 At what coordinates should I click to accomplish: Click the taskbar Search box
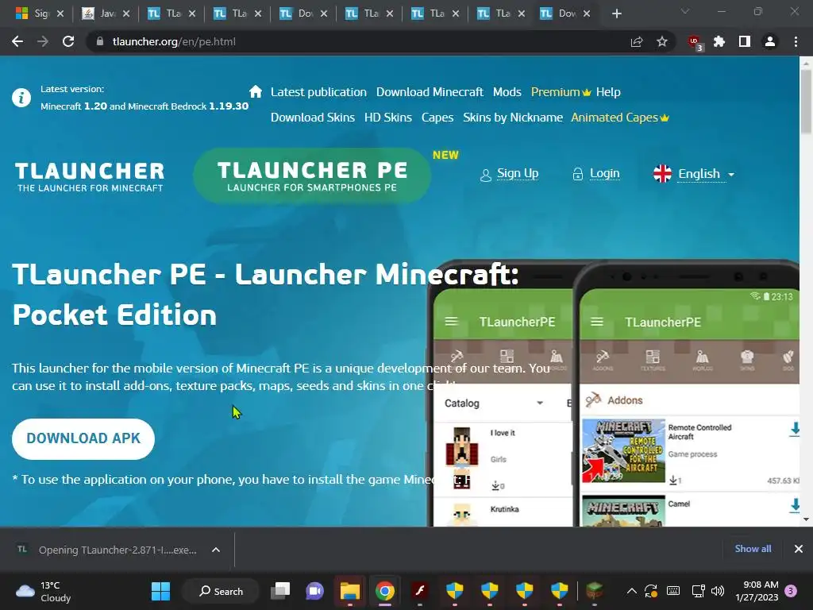click(x=221, y=591)
